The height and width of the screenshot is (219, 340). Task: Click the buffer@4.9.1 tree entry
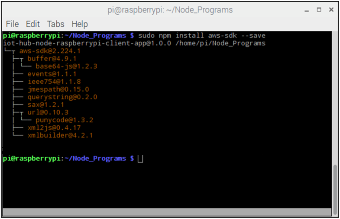[x=52, y=59]
